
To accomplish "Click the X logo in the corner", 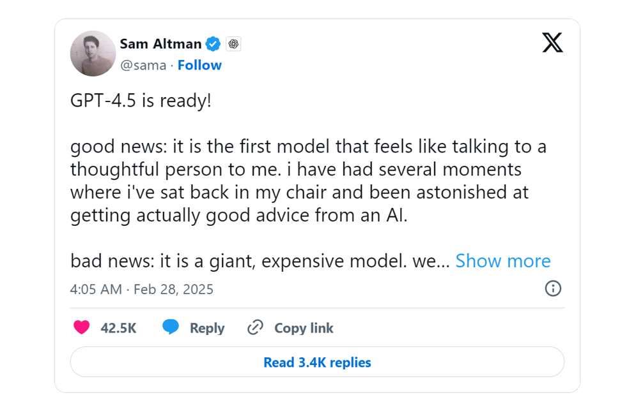I will (x=552, y=43).
